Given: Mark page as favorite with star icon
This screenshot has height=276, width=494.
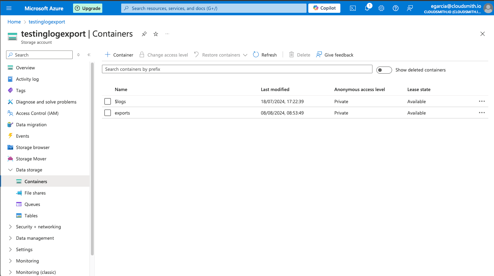Looking at the screenshot, I should pyautogui.click(x=156, y=34).
